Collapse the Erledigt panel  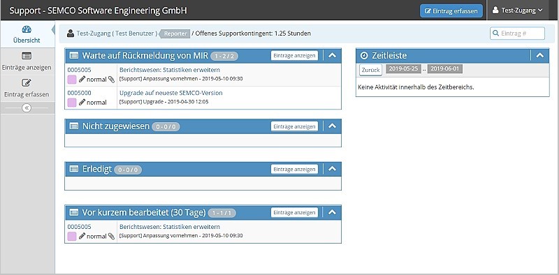(x=333, y=169)
